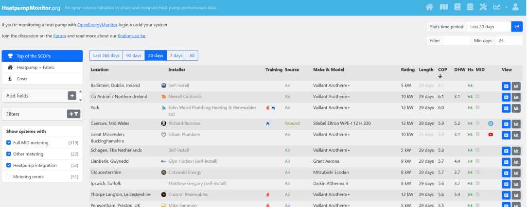Select Heatpump + Fabric menu item
The height and width of the screenshot is (207, 527).
click(x=42, y=68)
